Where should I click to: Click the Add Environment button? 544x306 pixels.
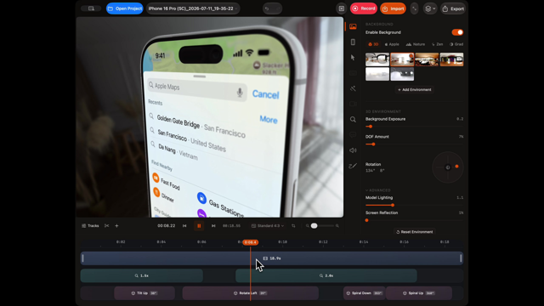(414, 89)
